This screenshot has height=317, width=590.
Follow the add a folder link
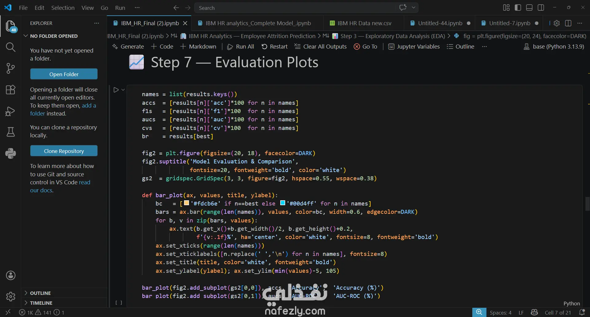(63, 109)
